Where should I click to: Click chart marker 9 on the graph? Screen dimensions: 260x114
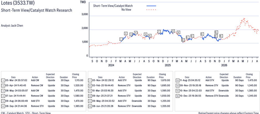178,32
